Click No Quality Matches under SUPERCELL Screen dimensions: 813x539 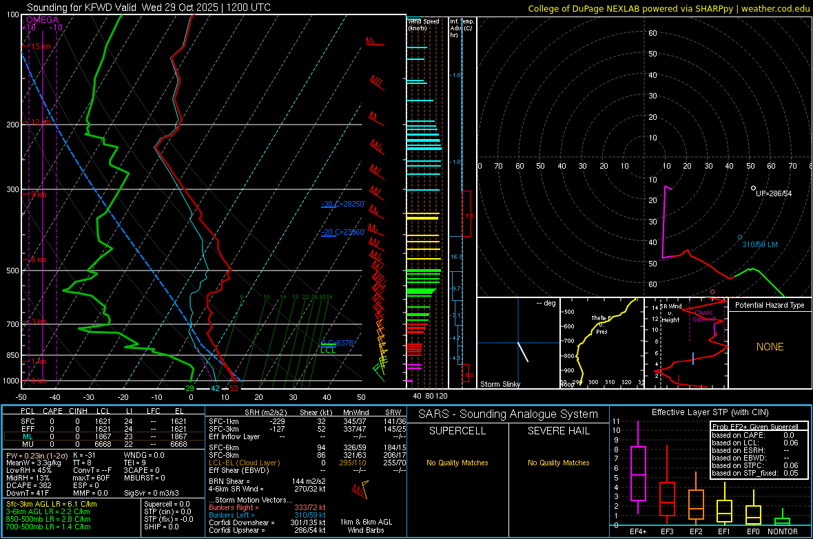click(x=457, y=463)
